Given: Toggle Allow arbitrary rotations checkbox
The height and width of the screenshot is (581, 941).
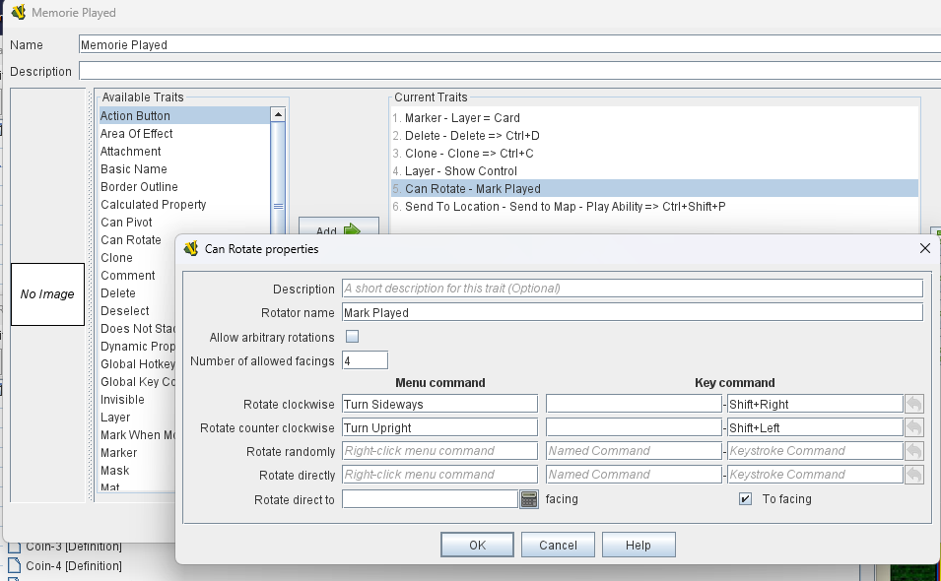Looking at the screenshot, I should 353,337.
